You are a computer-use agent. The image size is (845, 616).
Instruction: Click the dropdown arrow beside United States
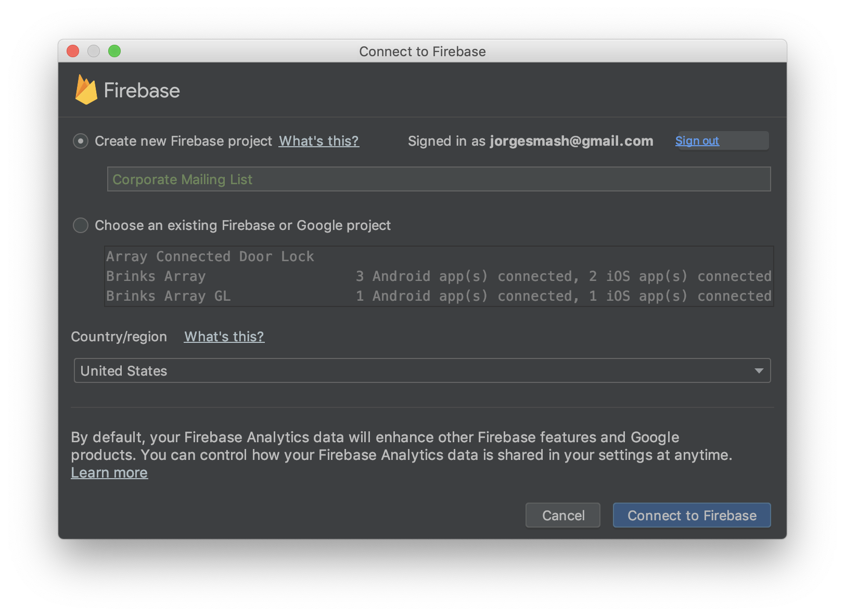(759, 371)
